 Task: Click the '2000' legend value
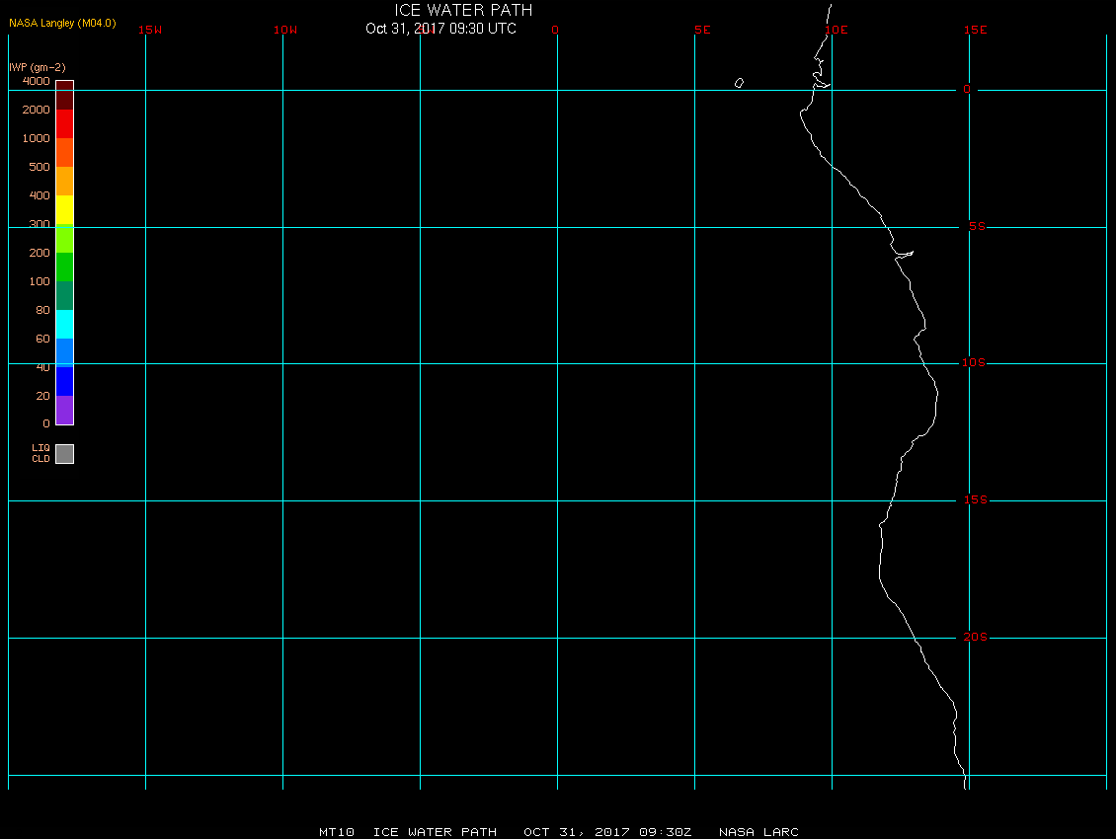click(x=37, y=110)
